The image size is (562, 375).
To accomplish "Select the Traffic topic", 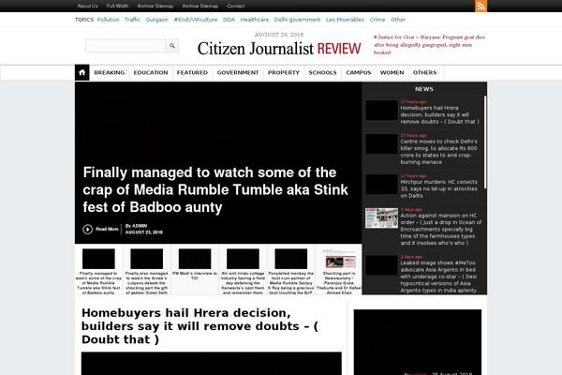I will point(132,20).
